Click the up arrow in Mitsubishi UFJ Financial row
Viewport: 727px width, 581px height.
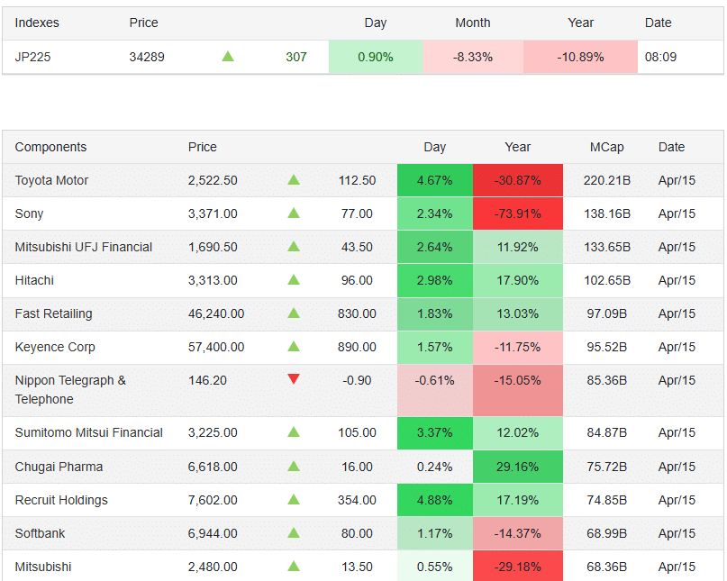pyautogui.click(x=294, y=247)
